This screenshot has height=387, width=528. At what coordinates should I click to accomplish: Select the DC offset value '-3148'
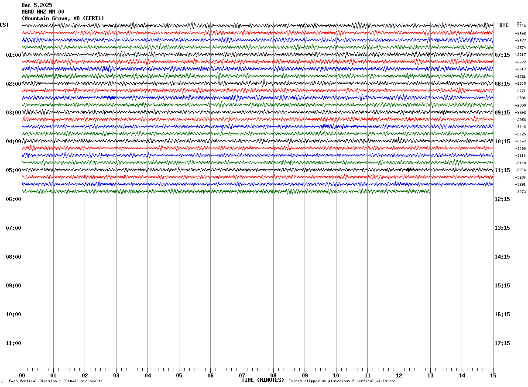(521, 163)
